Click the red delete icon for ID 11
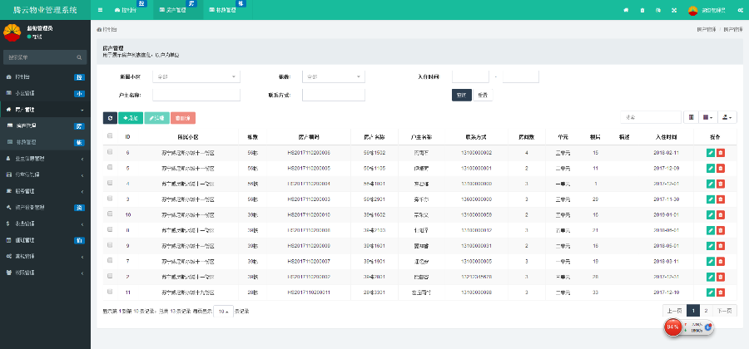749x349 pixels. 721,292
